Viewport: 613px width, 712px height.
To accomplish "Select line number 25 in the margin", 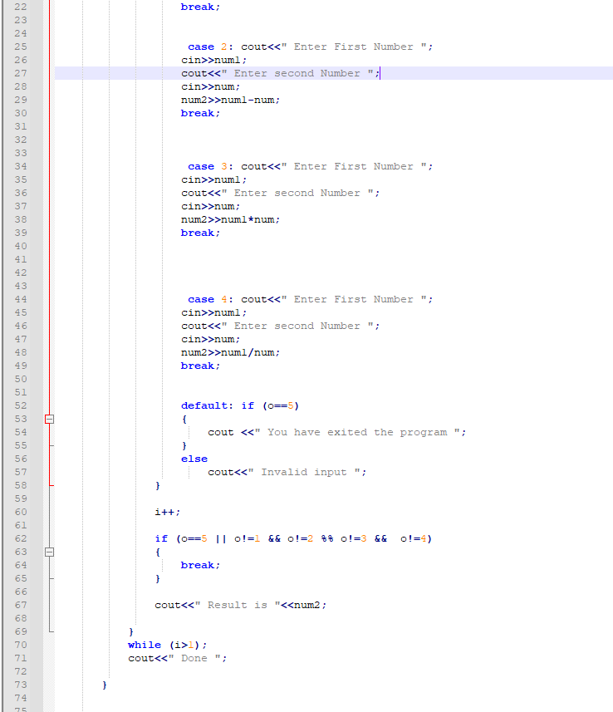I will pyautogui.click(x=21, y=47).
